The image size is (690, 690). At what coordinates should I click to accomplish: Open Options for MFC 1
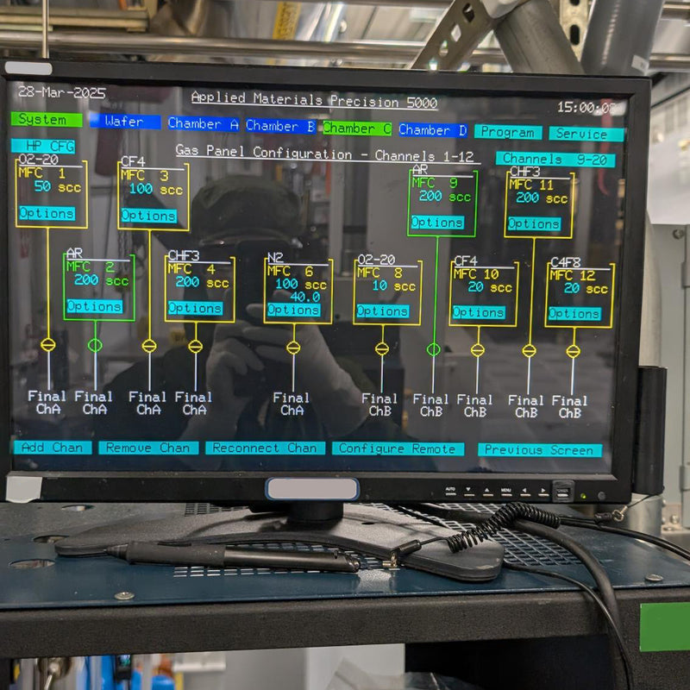pyautogui.click(x=48, y=215)
